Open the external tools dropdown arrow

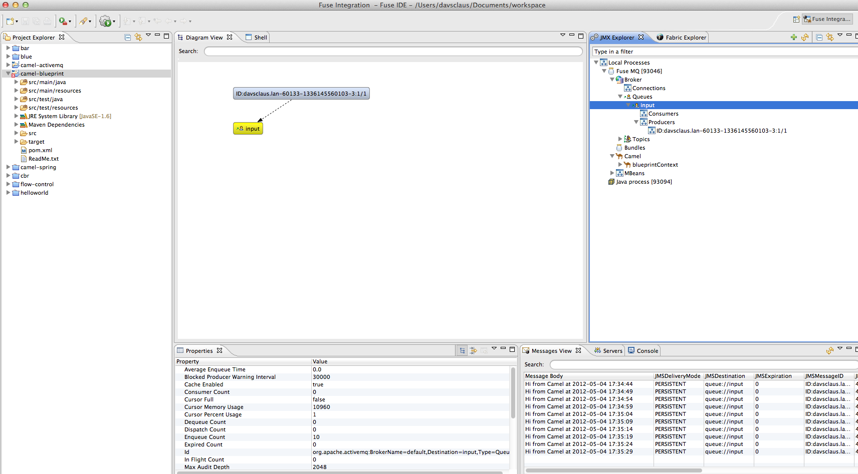point(70,22)
